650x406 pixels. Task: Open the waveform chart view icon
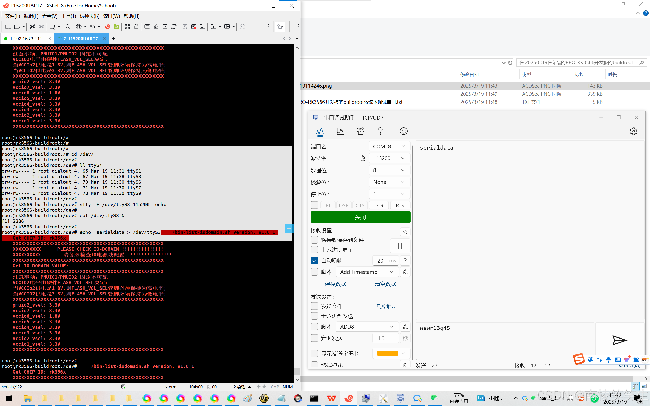pyautogui.click(x=340, y=131)
